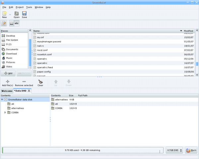Click the file list scrollbar up arrow

click(197, 30)
